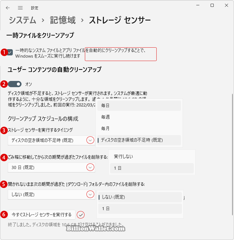
Task: Minimize the 設定 window
Action: 198,5
